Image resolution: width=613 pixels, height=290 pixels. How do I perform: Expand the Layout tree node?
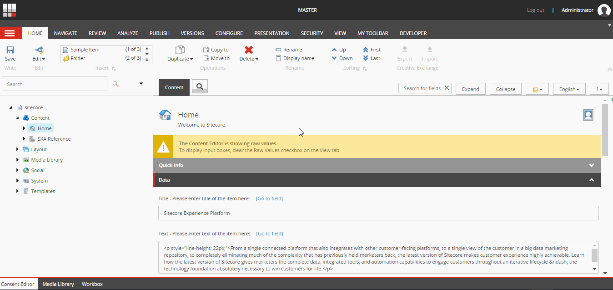[17, 149]
